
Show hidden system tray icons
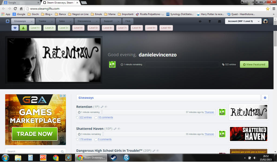click(x=245, y=158)
